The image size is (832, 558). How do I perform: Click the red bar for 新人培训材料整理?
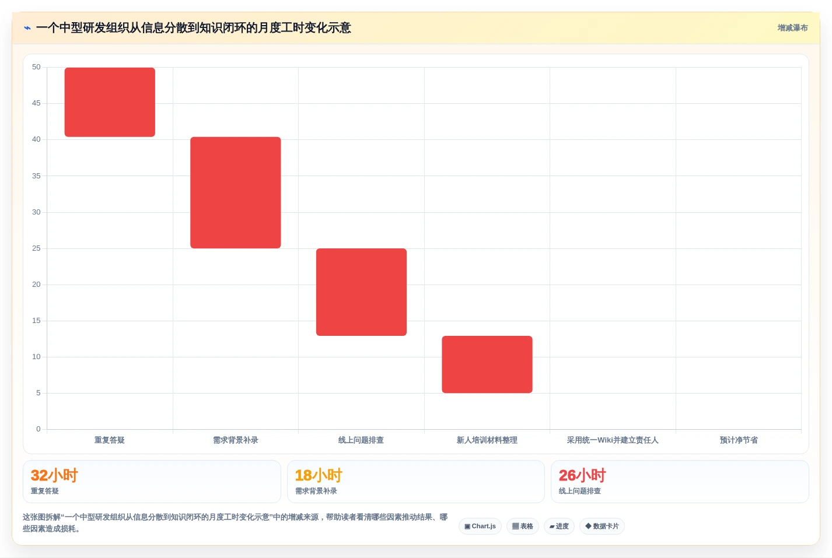coord(487,364)
